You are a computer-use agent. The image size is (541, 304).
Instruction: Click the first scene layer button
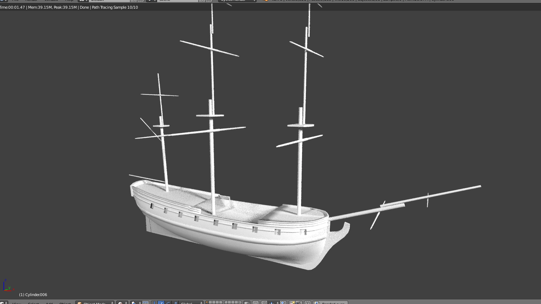tap(207, 302)
